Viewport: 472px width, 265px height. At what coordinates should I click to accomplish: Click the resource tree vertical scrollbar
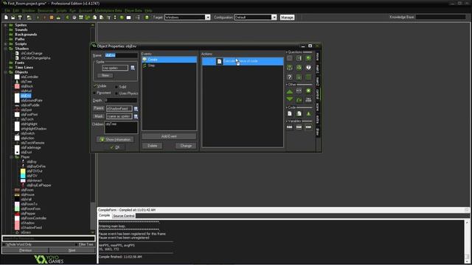93,128
